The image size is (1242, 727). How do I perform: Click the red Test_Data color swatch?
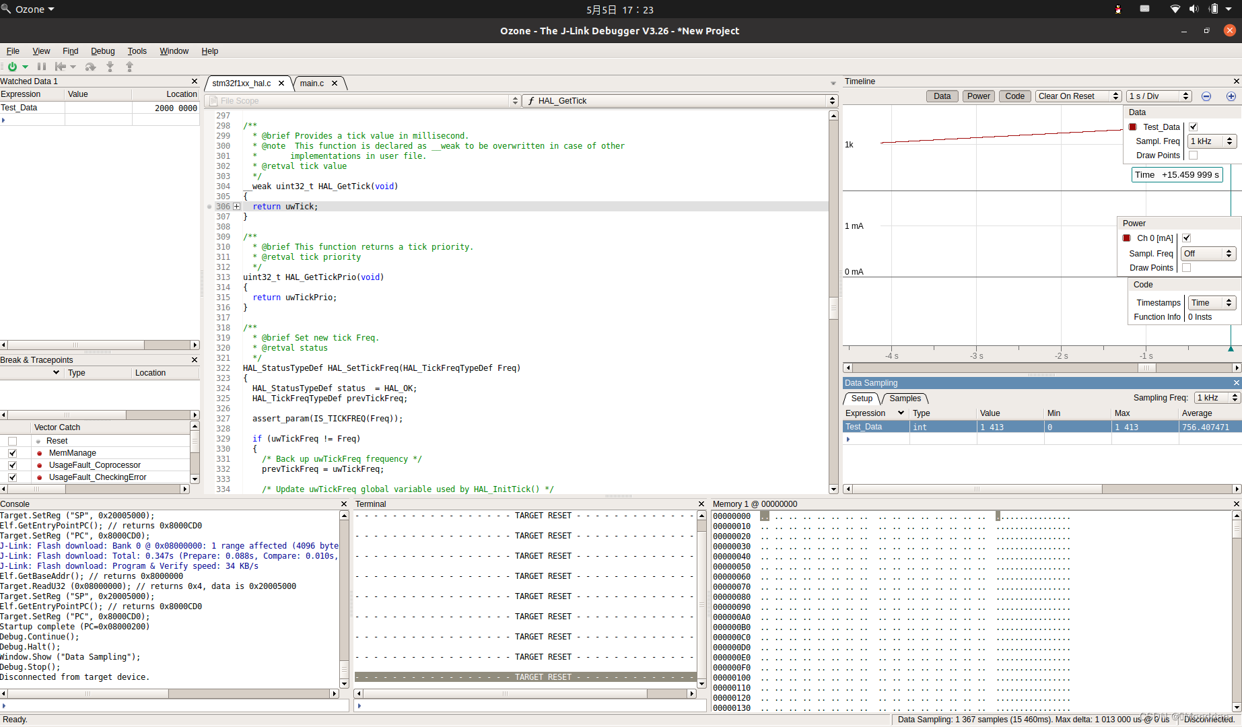coord(1132,127)
